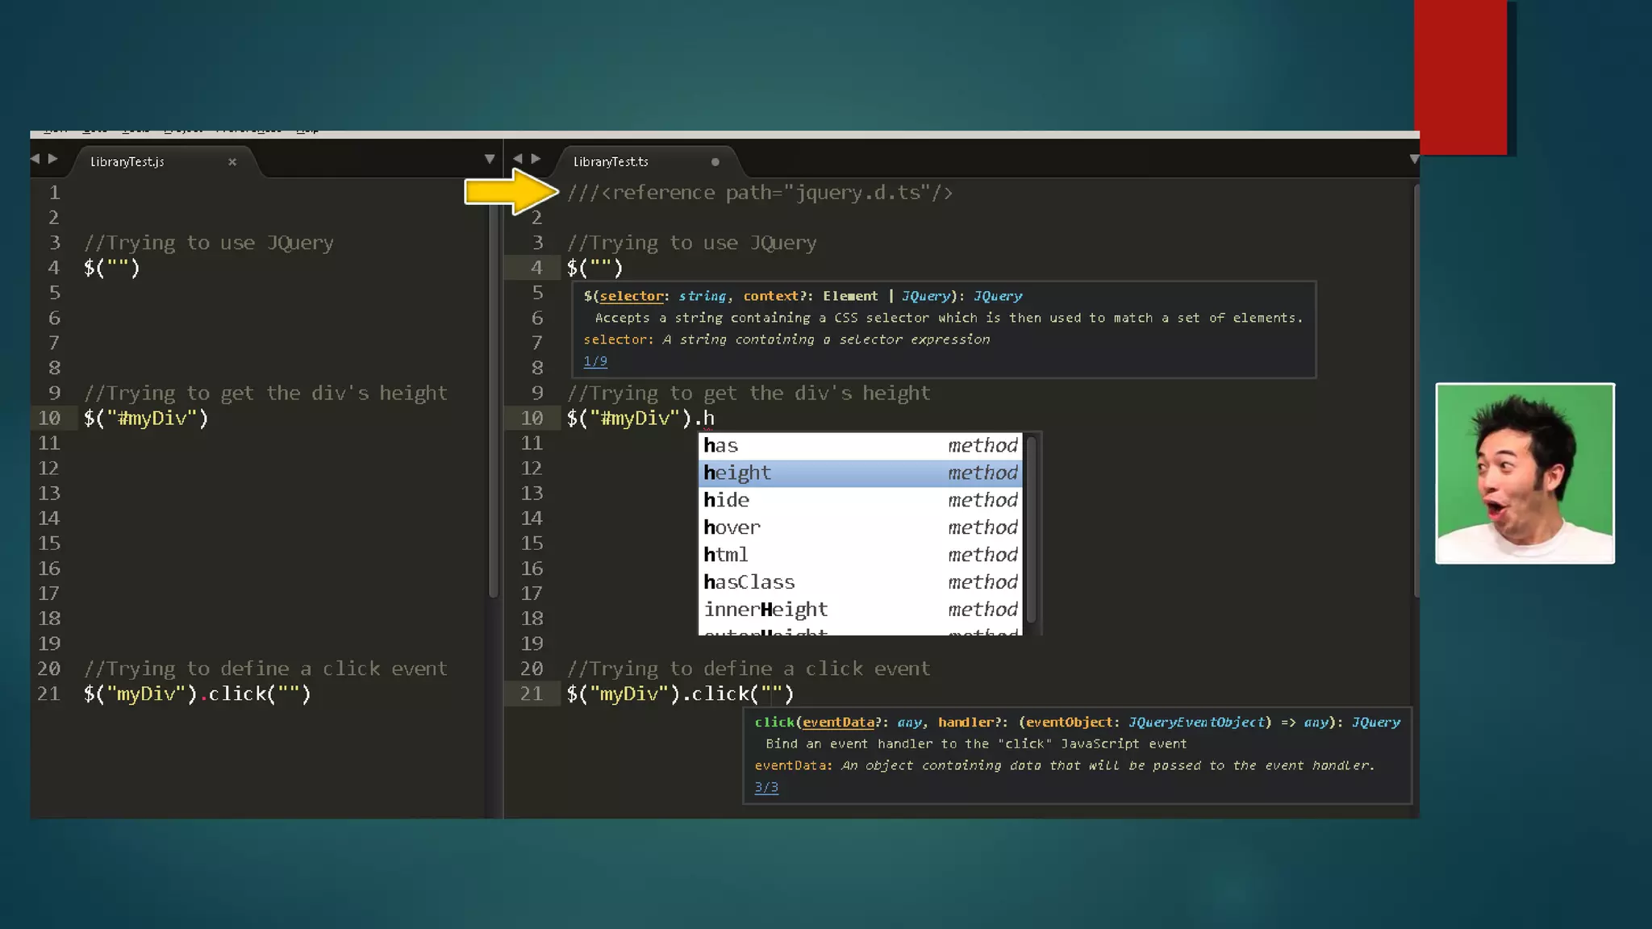Image resolution: width=1652 pixels, height=929 pixels.
Task: Click next-tab arrow in left editor pane
Action: tap(53, 159)
